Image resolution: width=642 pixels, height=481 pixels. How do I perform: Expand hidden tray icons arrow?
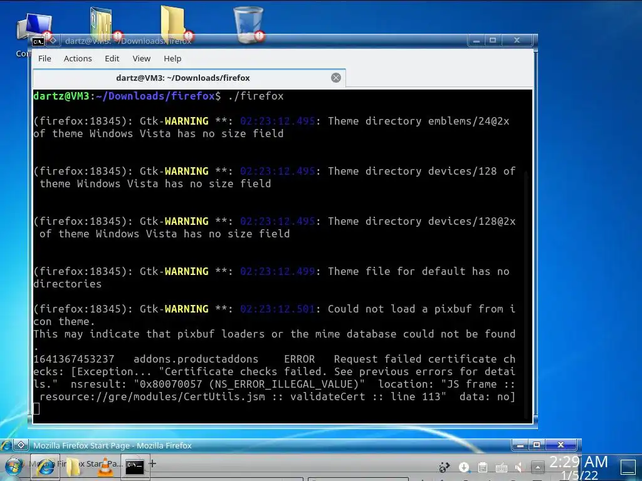click(537, 467)
